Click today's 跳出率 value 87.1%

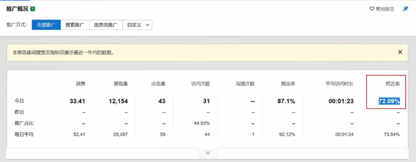coord(286,101)
